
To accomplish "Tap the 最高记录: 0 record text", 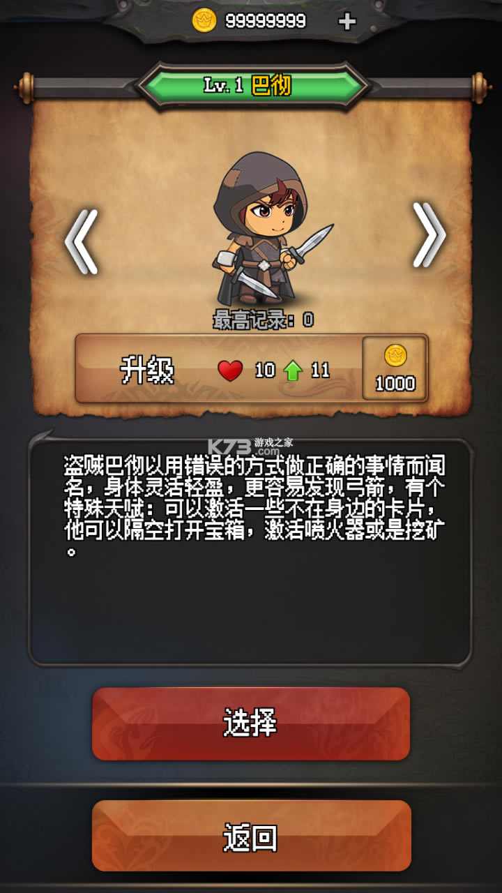I will tap(263, 320).
